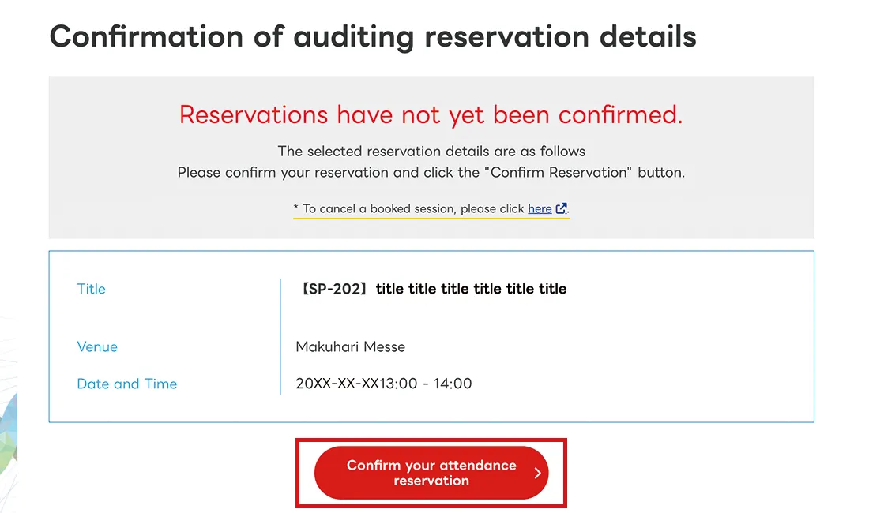Click the right chevron arrow on the red button
This screenshot has width=869, height=513.
[537, 474]
